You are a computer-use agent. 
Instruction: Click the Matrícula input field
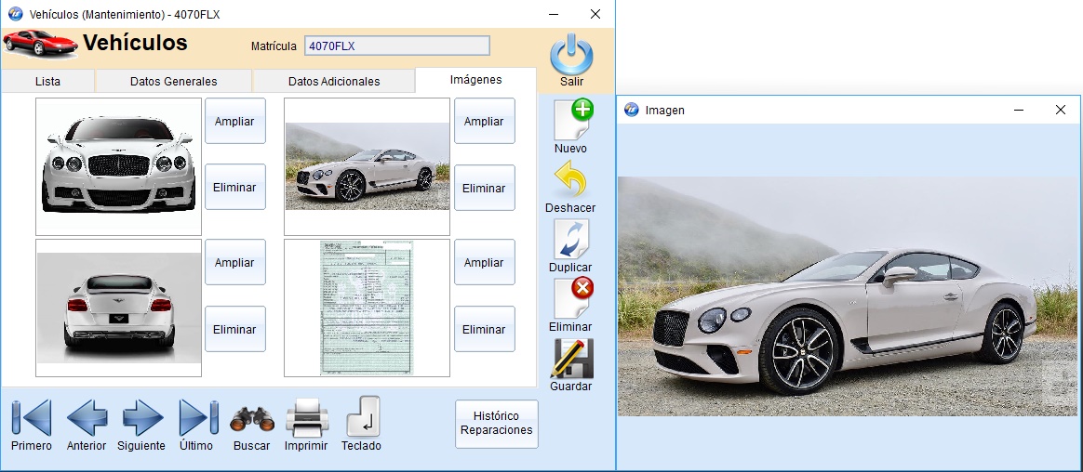tap(396, 46)
